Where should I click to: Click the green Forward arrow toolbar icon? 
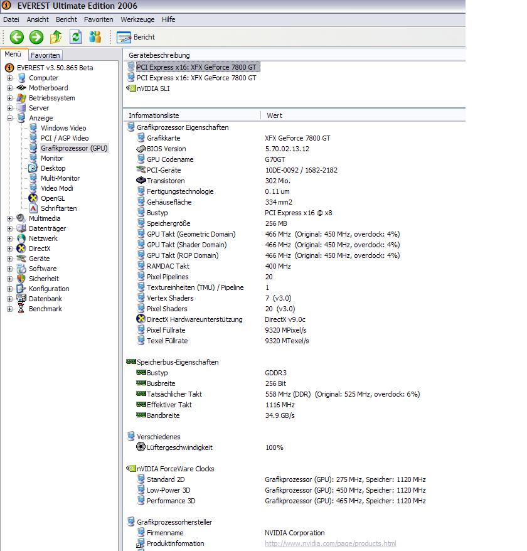[36, 37]
